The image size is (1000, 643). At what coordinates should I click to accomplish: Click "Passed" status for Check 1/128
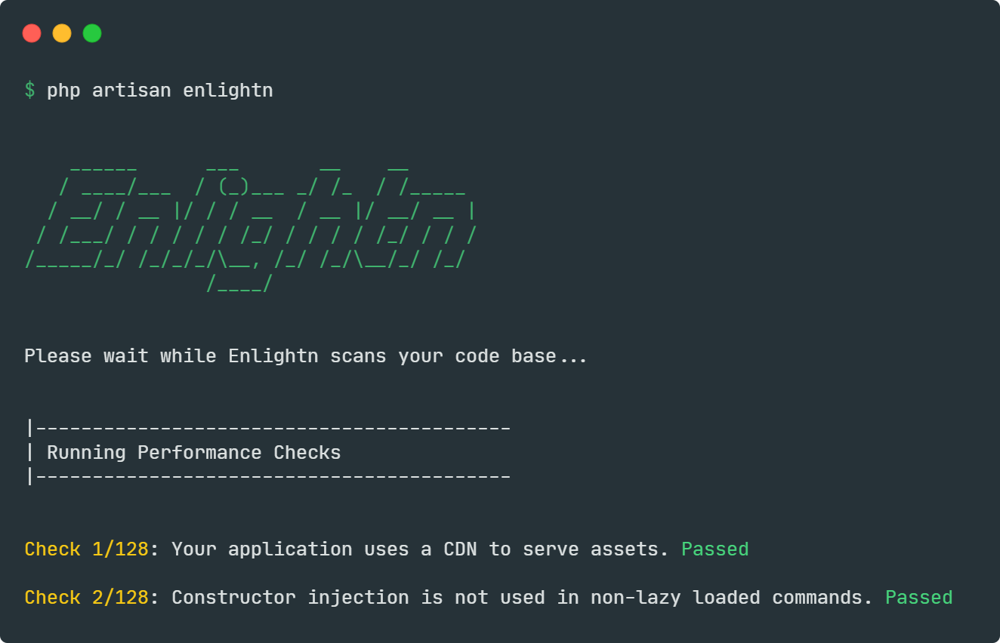coord(715,549)
